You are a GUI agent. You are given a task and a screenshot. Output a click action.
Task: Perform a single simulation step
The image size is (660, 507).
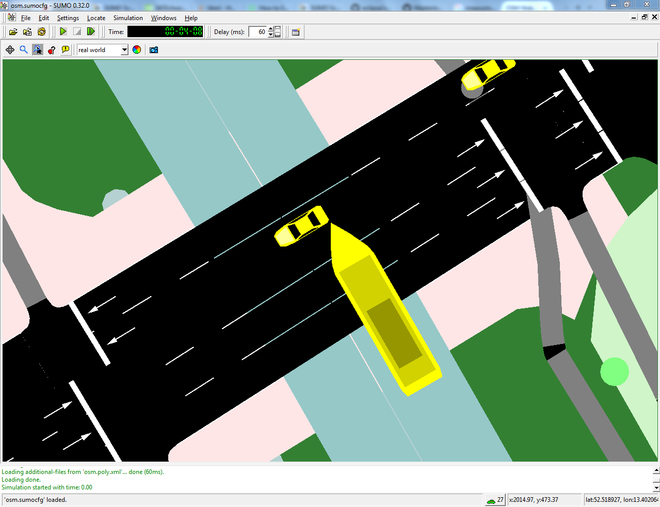click(91, 31)
